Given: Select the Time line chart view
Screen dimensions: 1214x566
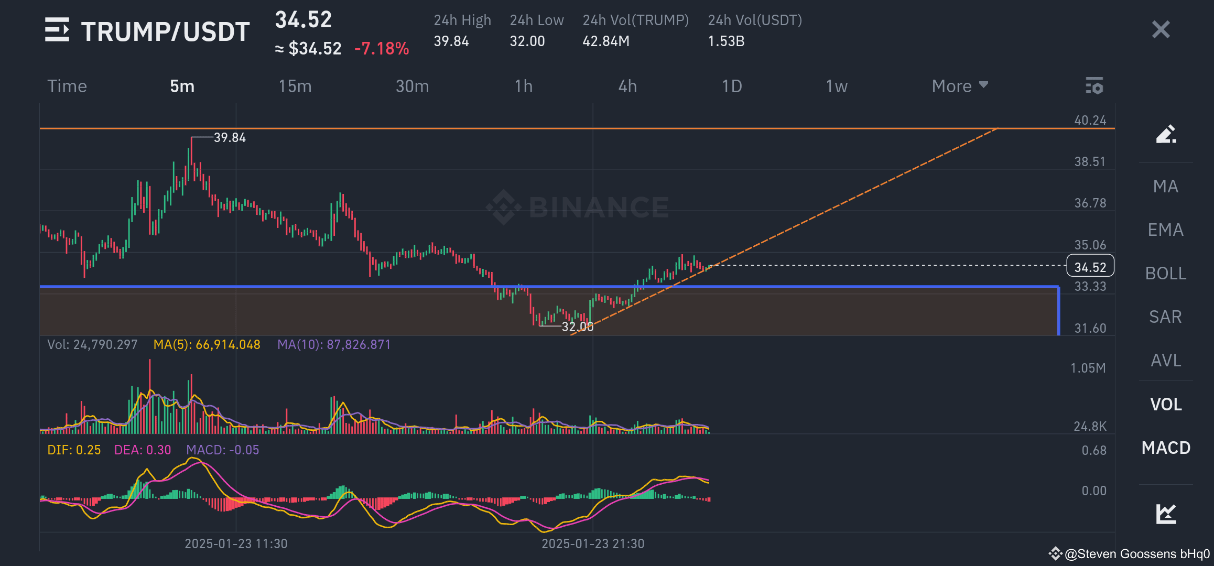Looking at the screenshot, I should pyautogui.click(x=67, y=86).
